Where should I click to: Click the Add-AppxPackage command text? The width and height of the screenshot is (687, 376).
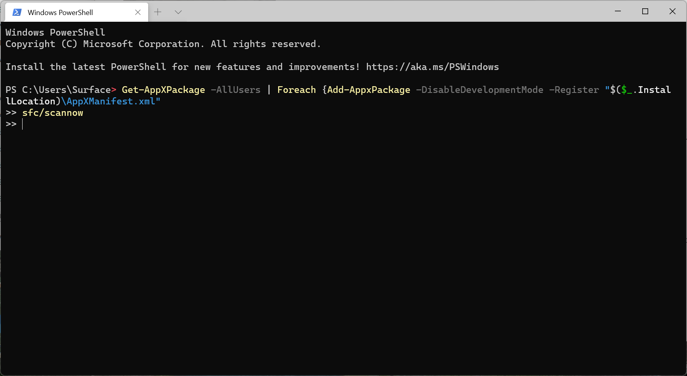click(x=369, y=90)
